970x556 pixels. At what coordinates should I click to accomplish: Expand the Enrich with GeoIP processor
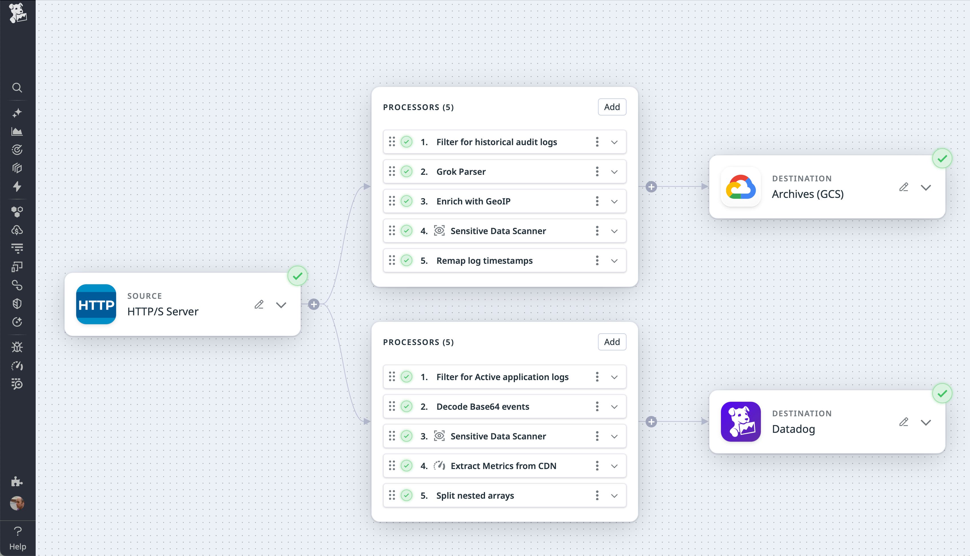pyautogui.click(x=614, y=201)
